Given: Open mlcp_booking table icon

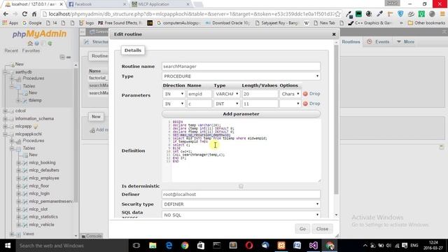Looking at the screenshot, I should [25, 162].
